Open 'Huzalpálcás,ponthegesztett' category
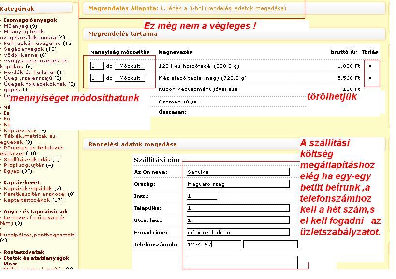The height and width of the screenshot is (279, 396). pyautogui.click(x=37, y=235)
